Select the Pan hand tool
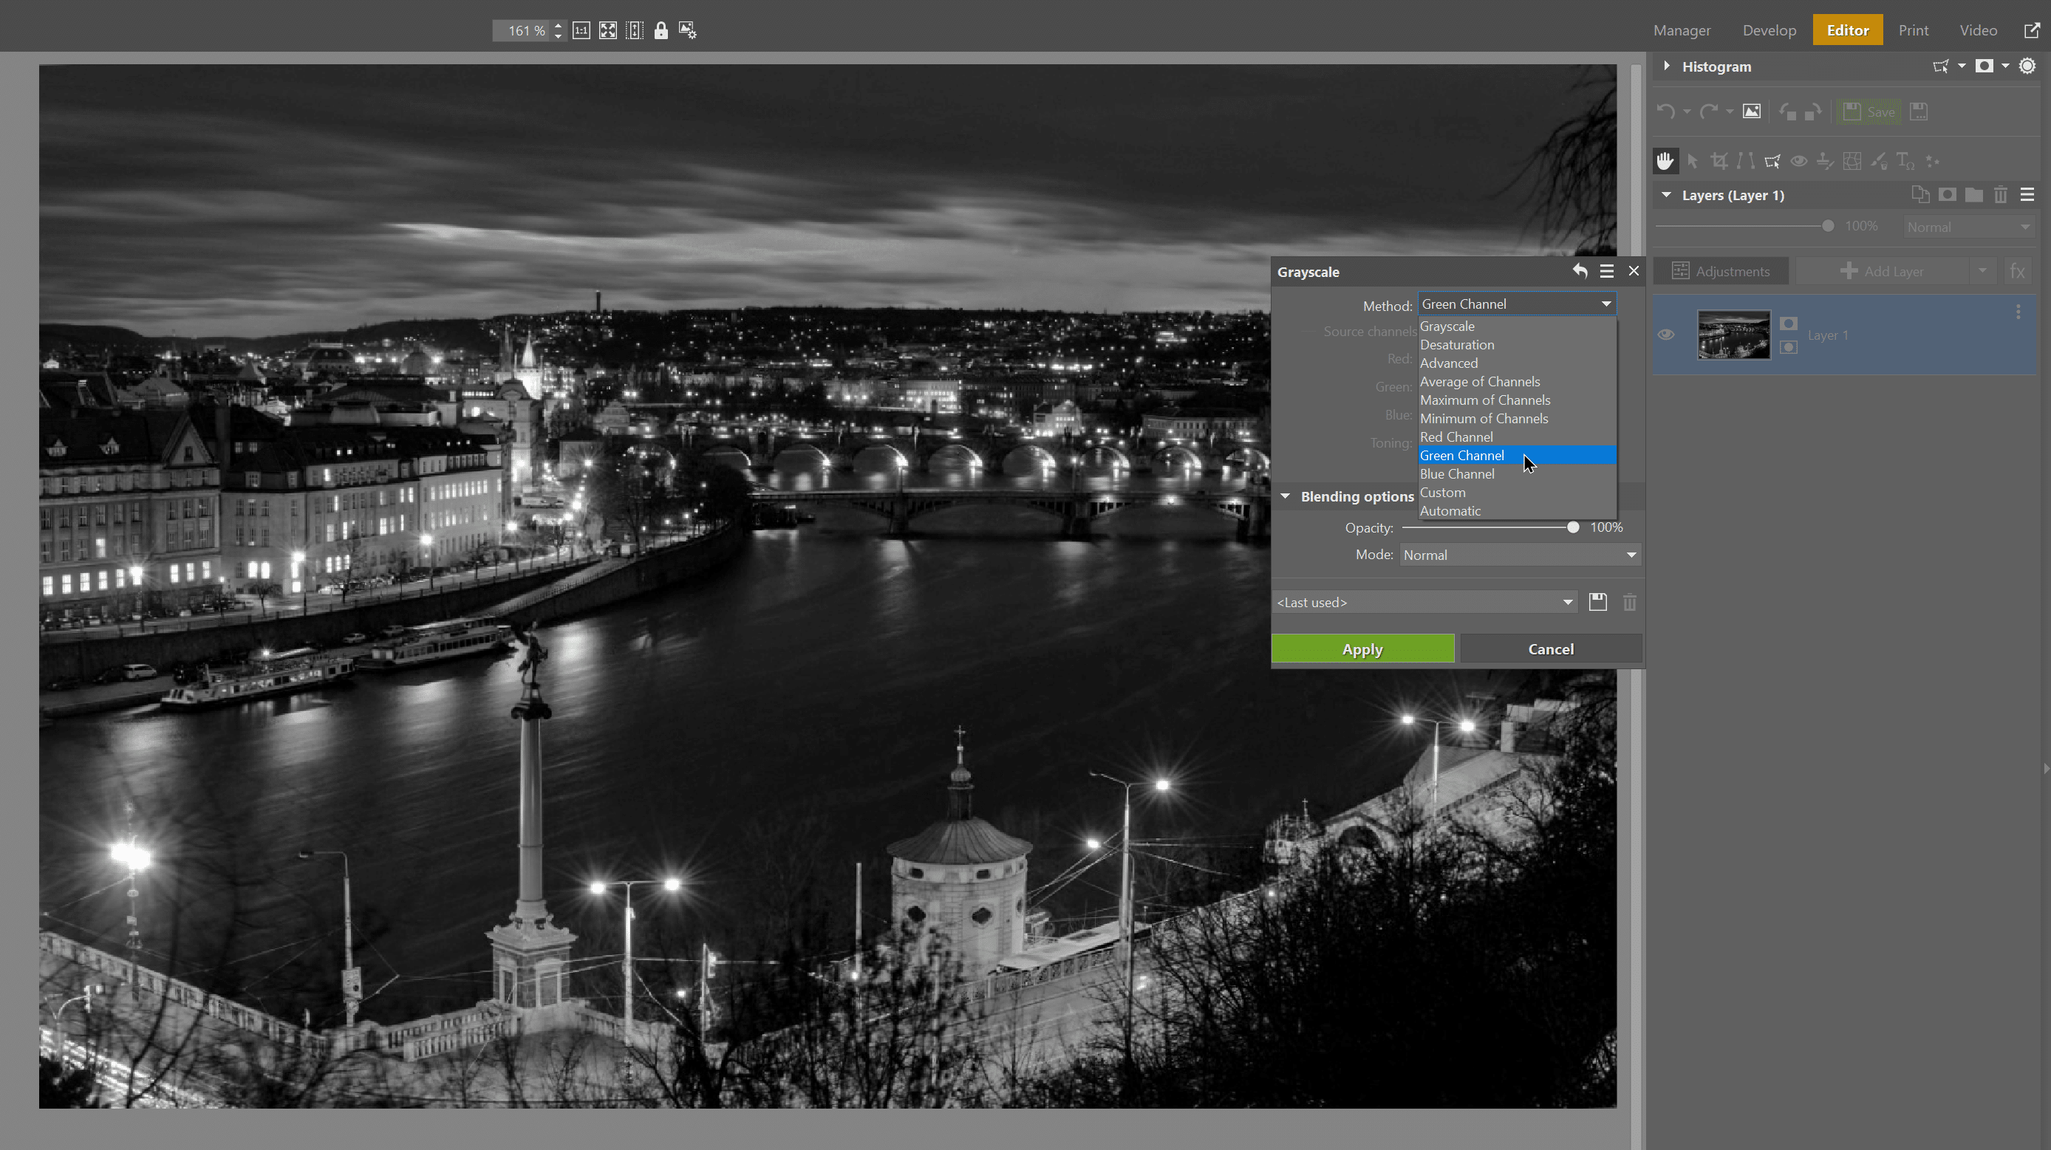Screen dimensions: 2051x1150 (x=1665, y=161)
